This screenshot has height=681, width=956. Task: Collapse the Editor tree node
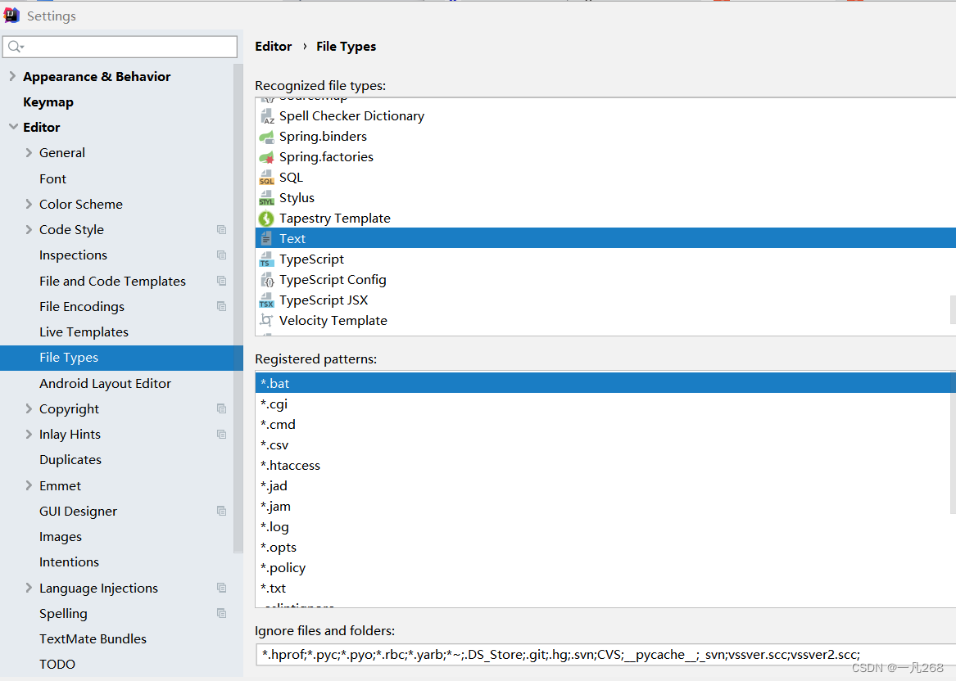click(x=13, y=127)
